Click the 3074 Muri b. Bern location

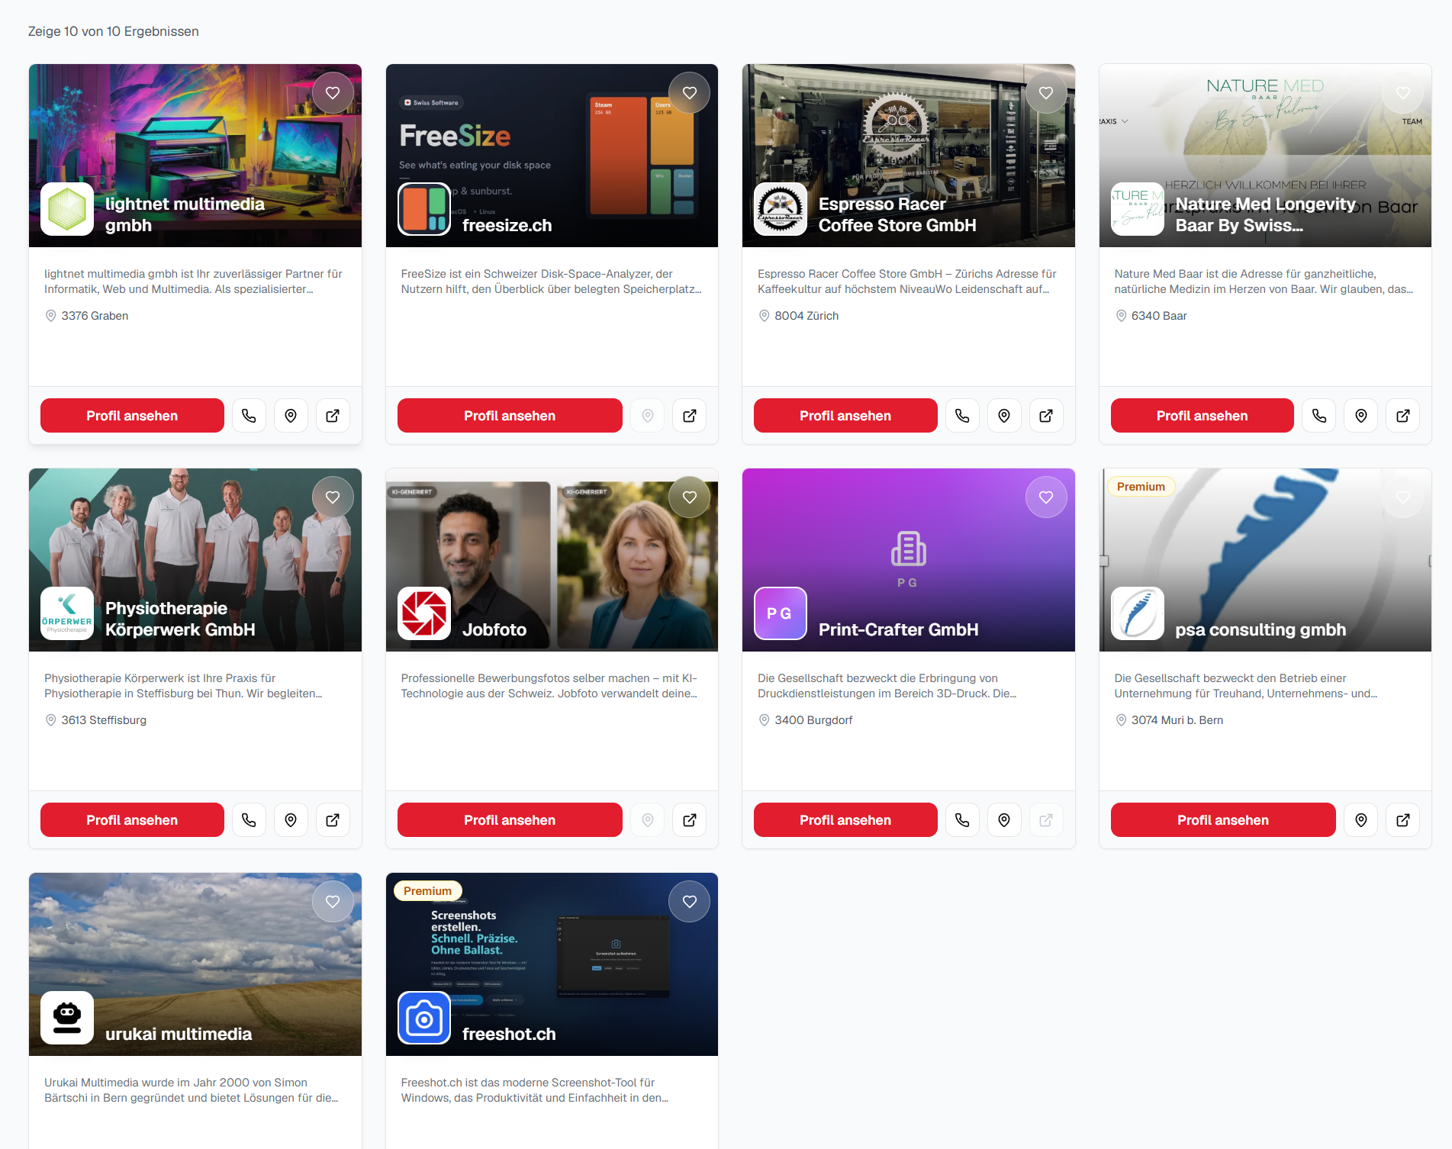[1177, 720]
